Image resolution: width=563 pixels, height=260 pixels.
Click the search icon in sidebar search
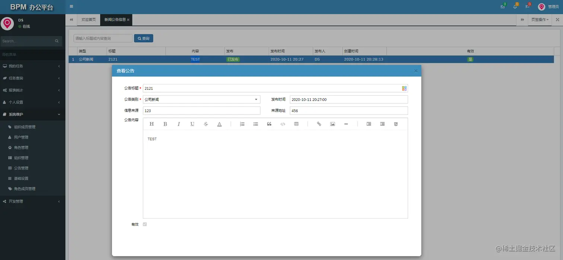(57, 41)
